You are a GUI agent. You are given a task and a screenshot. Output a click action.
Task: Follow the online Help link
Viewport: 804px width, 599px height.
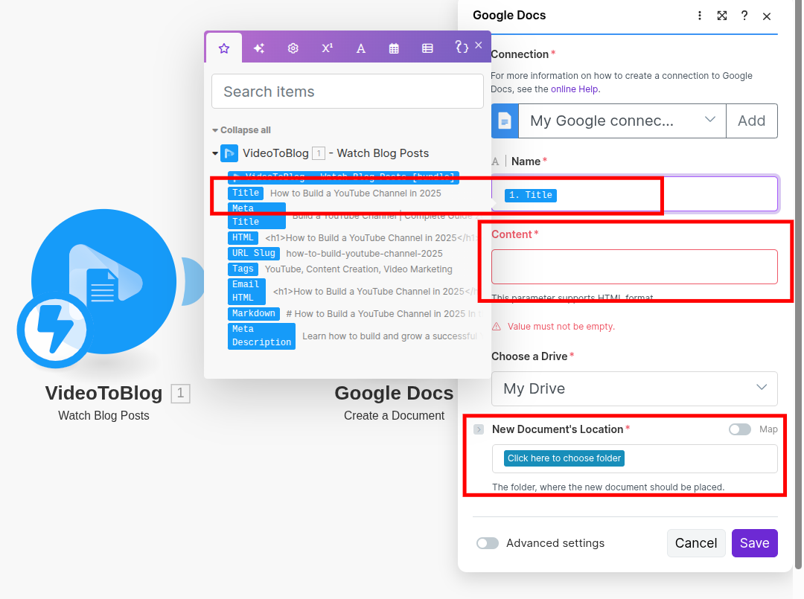[x=574, y=89]
